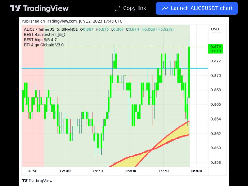Image resolution: width=248 pixels, height=186 pixels.
Task: Click the 10:30 time axis label
Action: (x=32, y=171)
